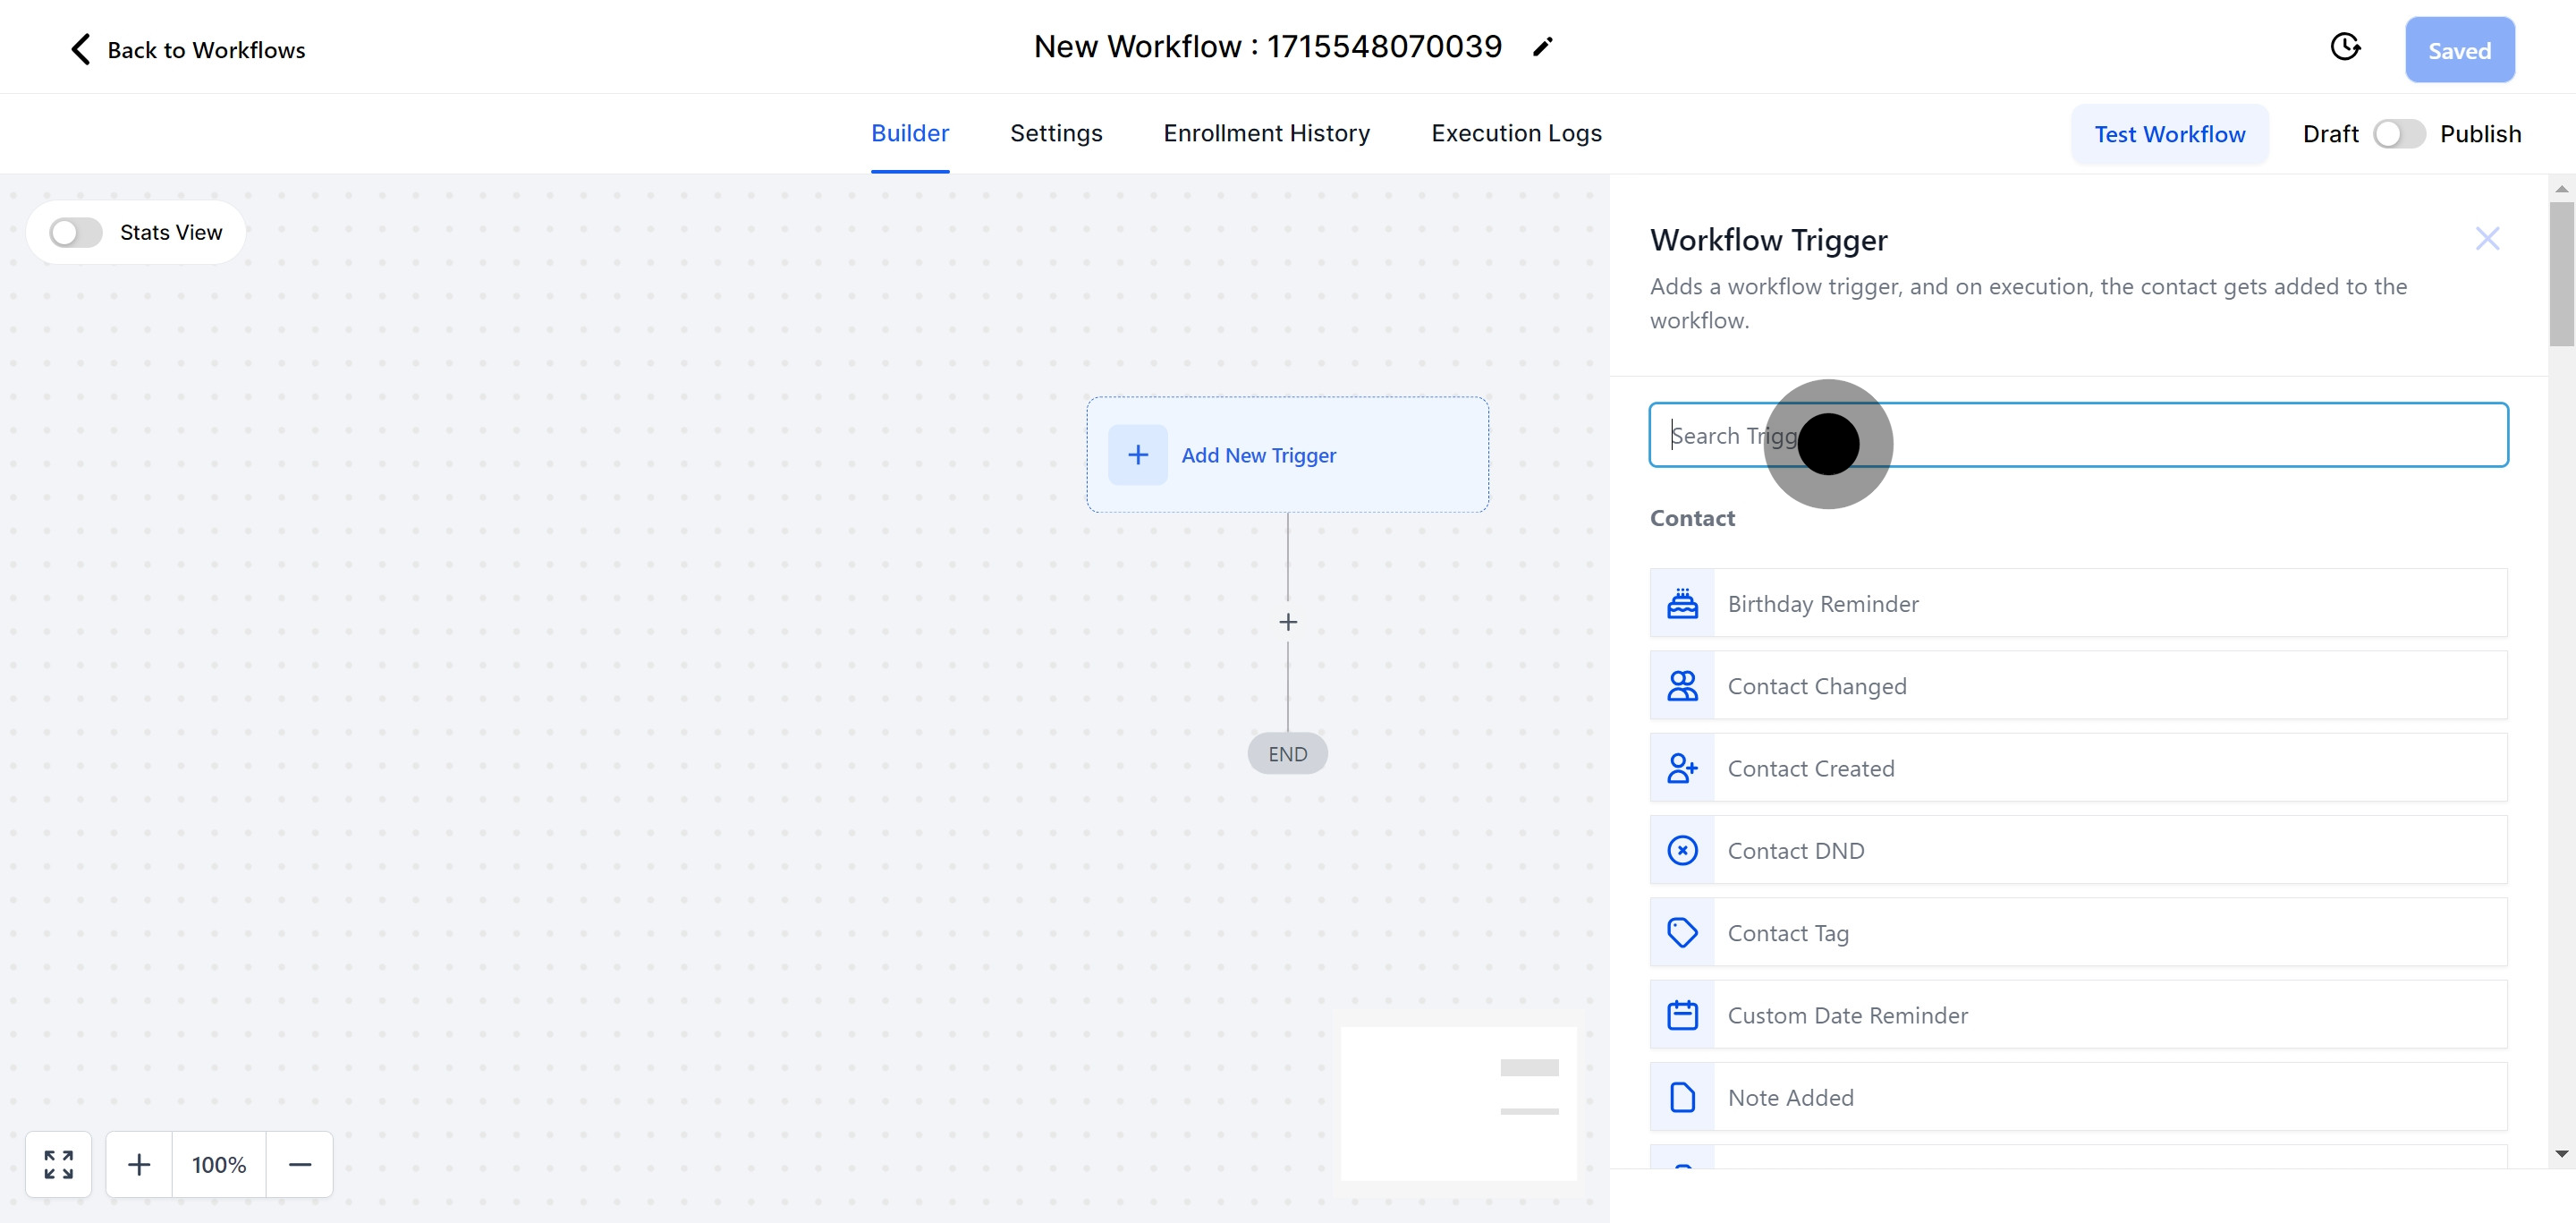Open the version history clock icon
This screenshot has width=2576, height=1223.
coord(2345,47)
